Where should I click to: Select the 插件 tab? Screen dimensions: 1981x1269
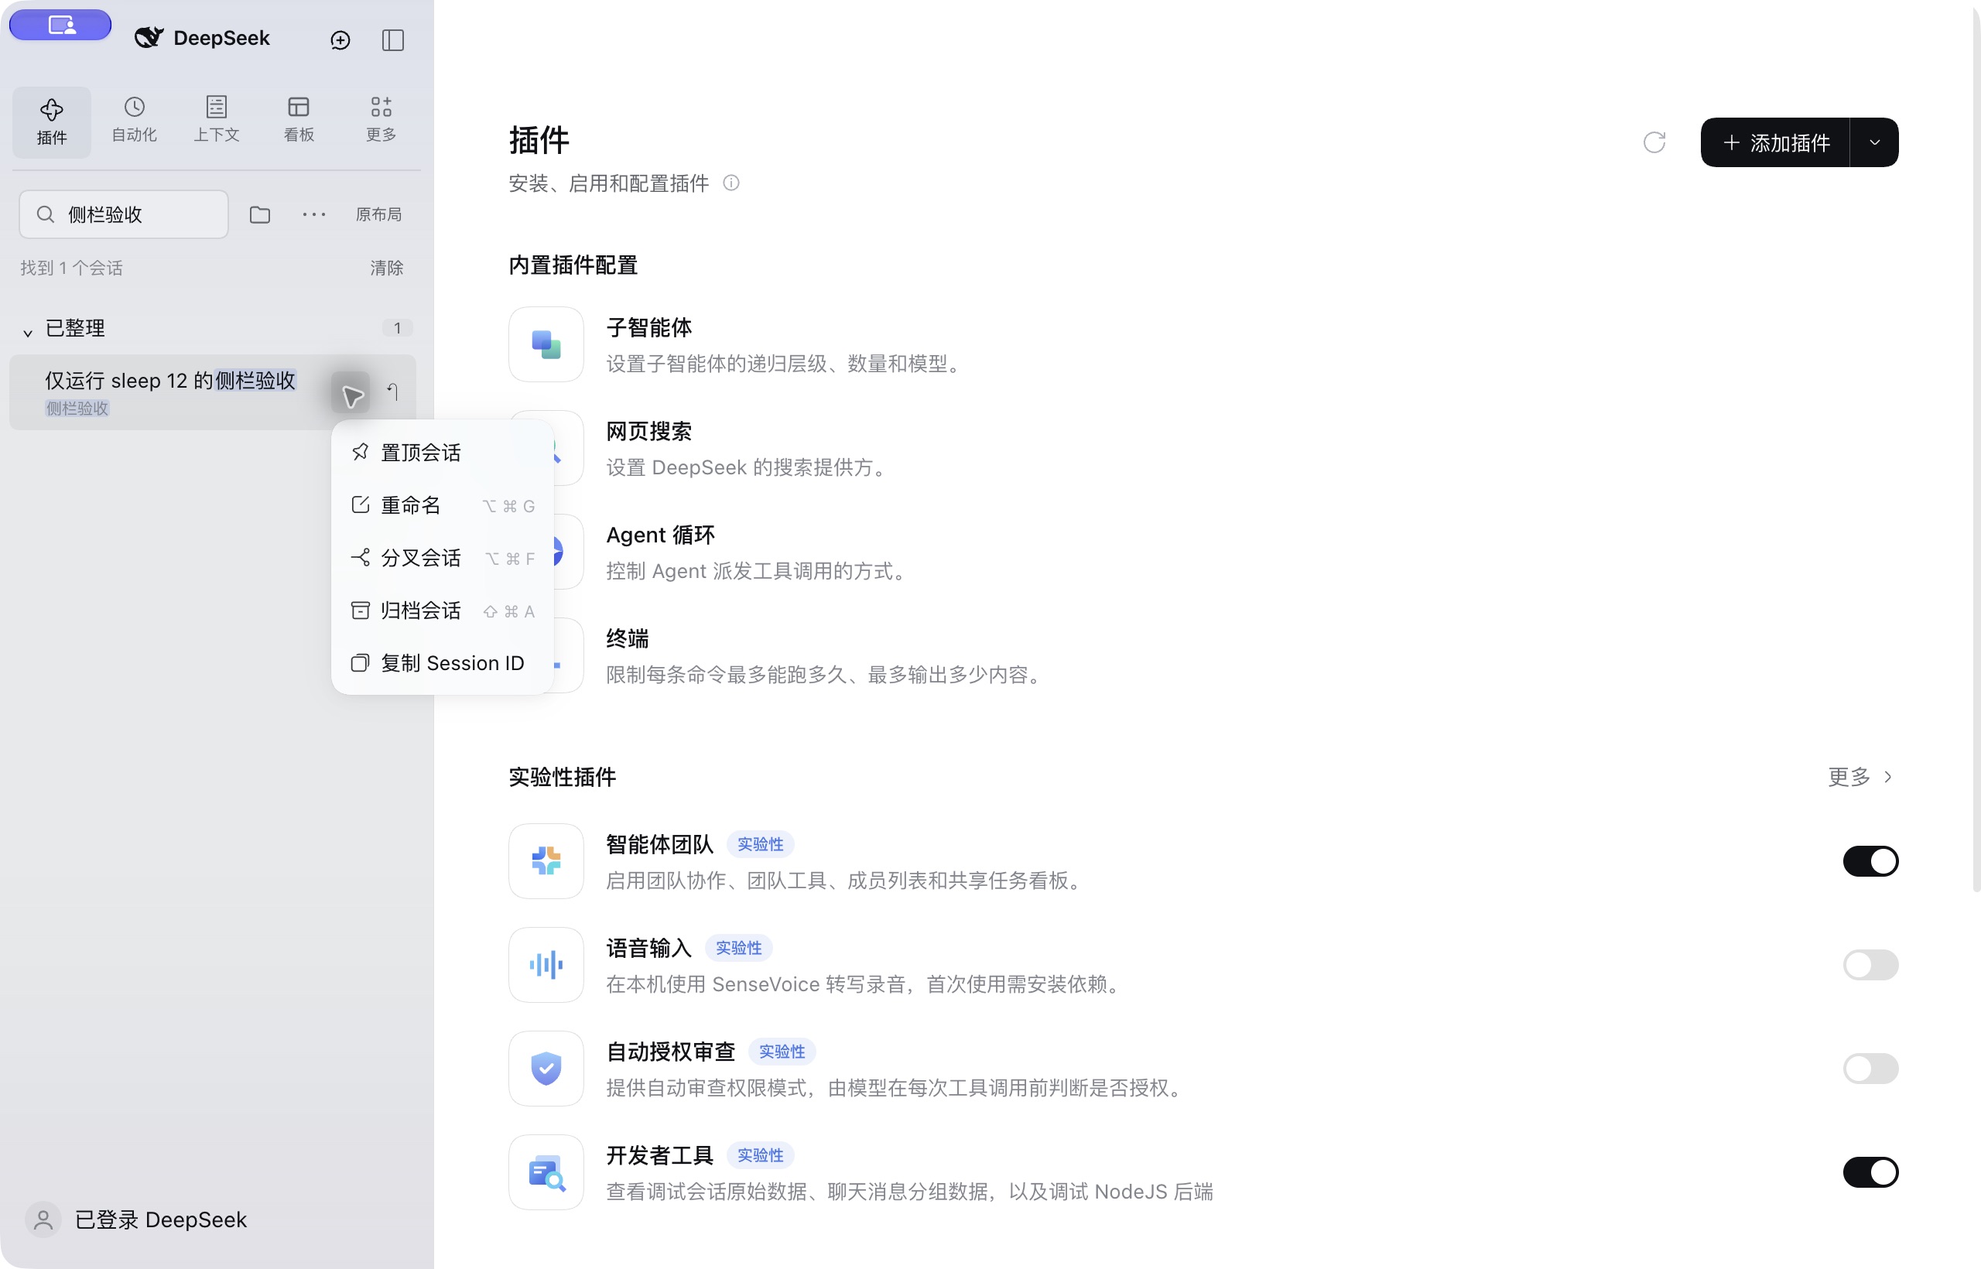52,122
